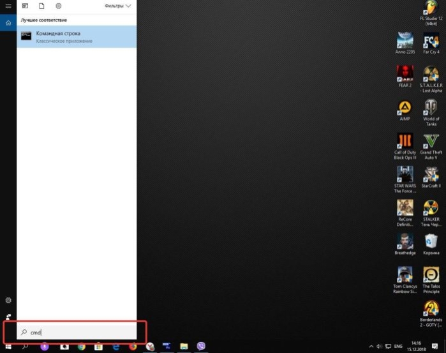Open Google Chrome from the taskbar
This screenshot has height=353, width=446.
click(82, 347)
